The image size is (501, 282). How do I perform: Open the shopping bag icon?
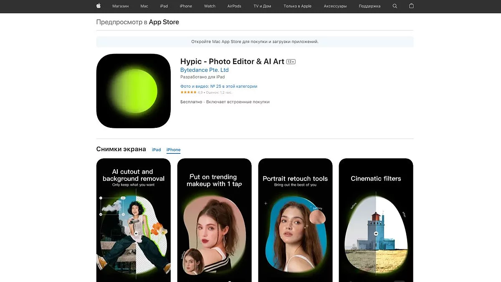tap(411, 6)
